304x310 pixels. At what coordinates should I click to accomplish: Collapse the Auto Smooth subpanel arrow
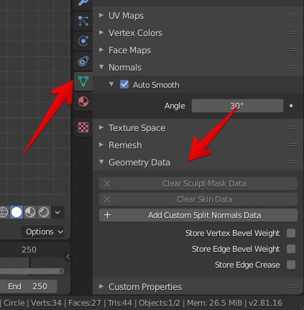click(111, 84)
